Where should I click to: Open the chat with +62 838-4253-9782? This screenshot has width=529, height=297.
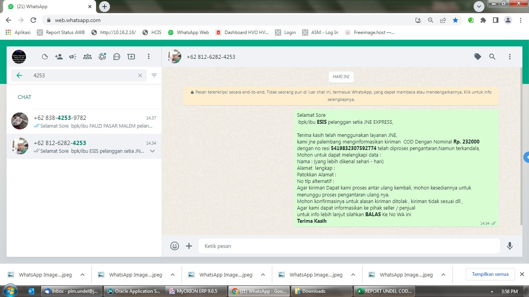(84, 121)
